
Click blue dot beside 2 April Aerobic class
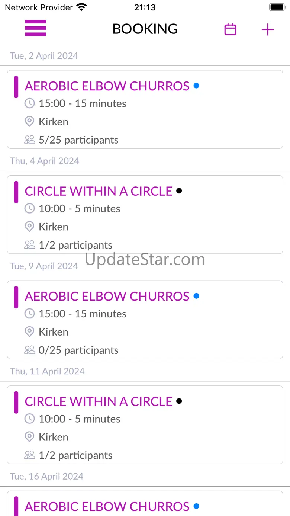click(196, 86)
